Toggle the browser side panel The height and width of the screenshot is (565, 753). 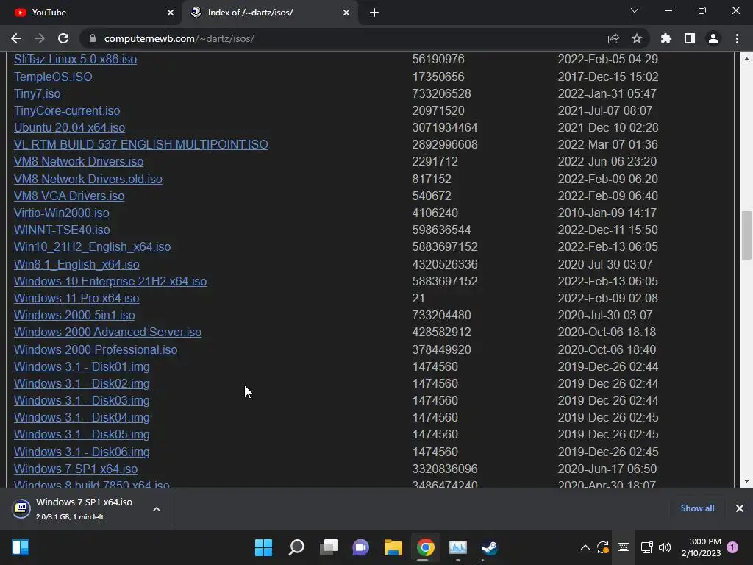tap(690, 38)
